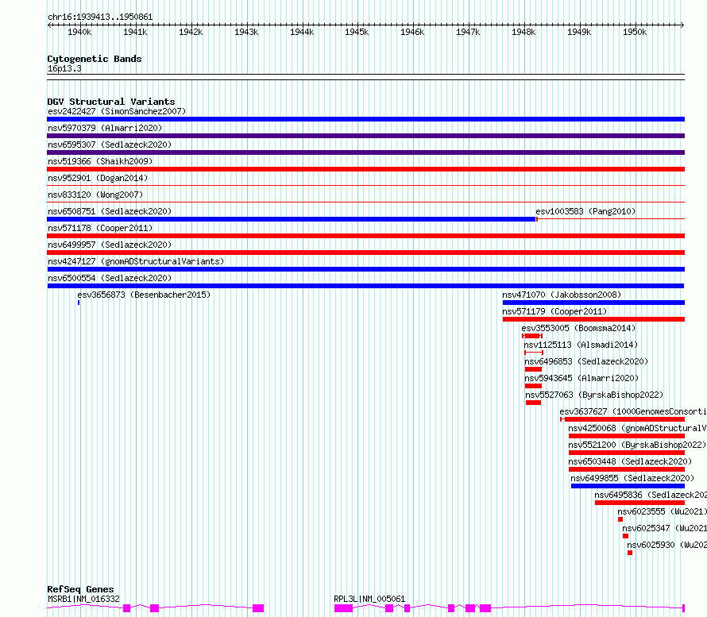Select the esv3656873 (Besenbacher2015) label
Screen dimensions: 707x617
click(x=144, y=295)
